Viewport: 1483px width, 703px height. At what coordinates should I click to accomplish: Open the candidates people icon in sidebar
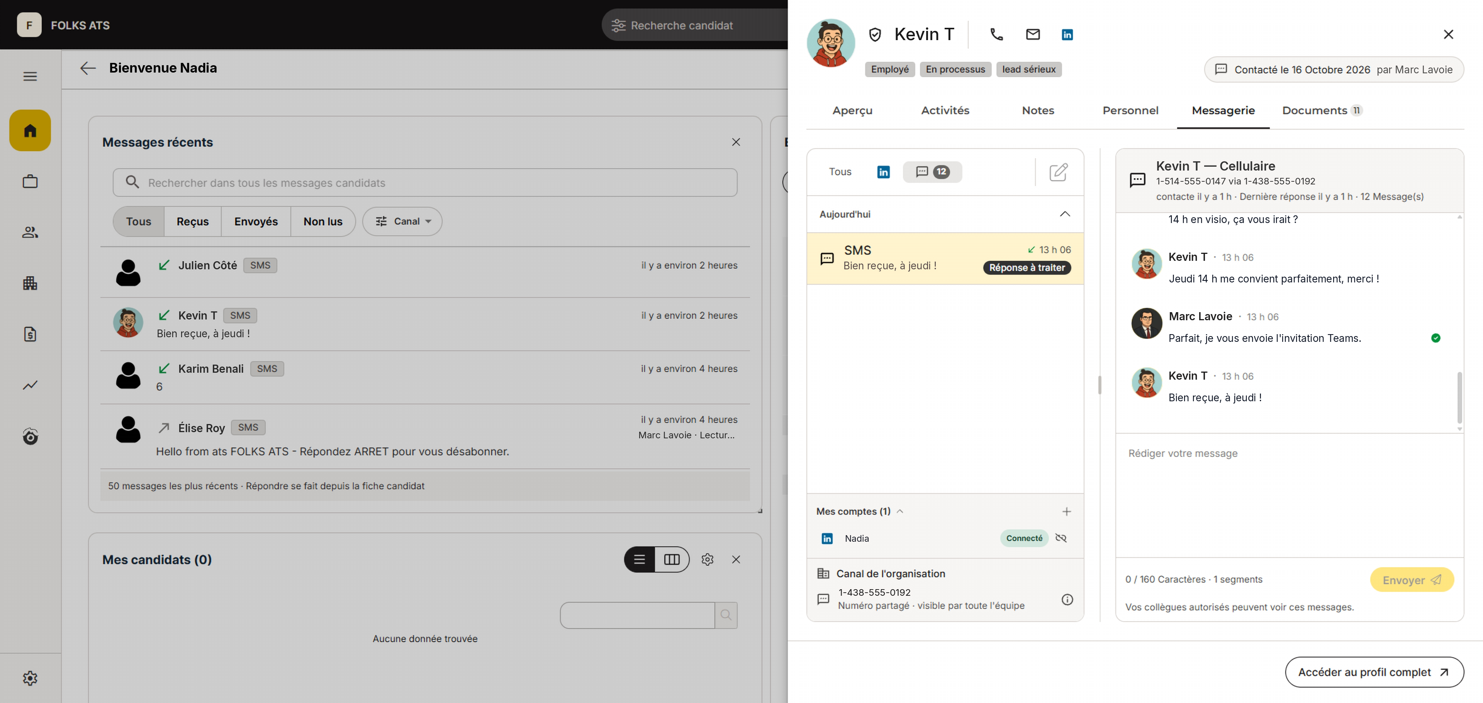pos(30,232)
